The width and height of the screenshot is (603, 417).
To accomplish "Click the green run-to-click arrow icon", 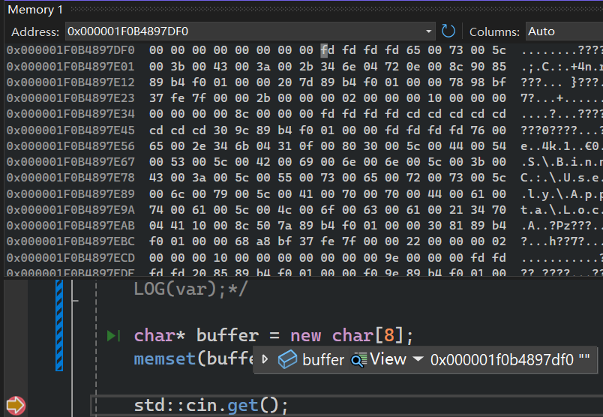I will point(114,335).
